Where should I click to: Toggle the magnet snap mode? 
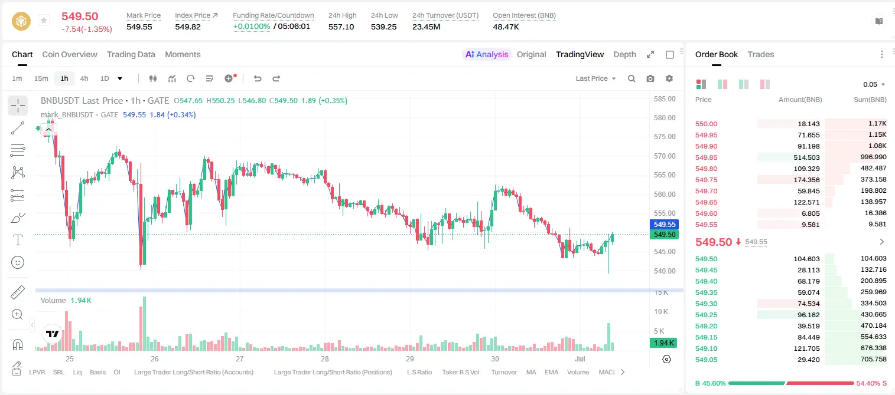[x=18, y=344]
